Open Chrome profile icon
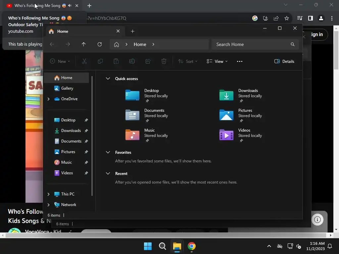339x254 pixels. (321, 19)
